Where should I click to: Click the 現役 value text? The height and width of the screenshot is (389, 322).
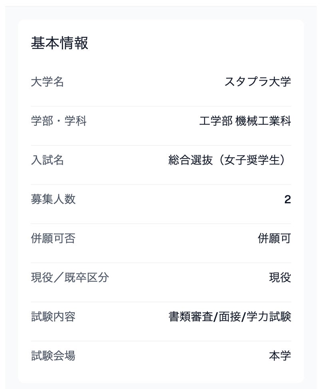pyautogui.click(x=280, y=277)
